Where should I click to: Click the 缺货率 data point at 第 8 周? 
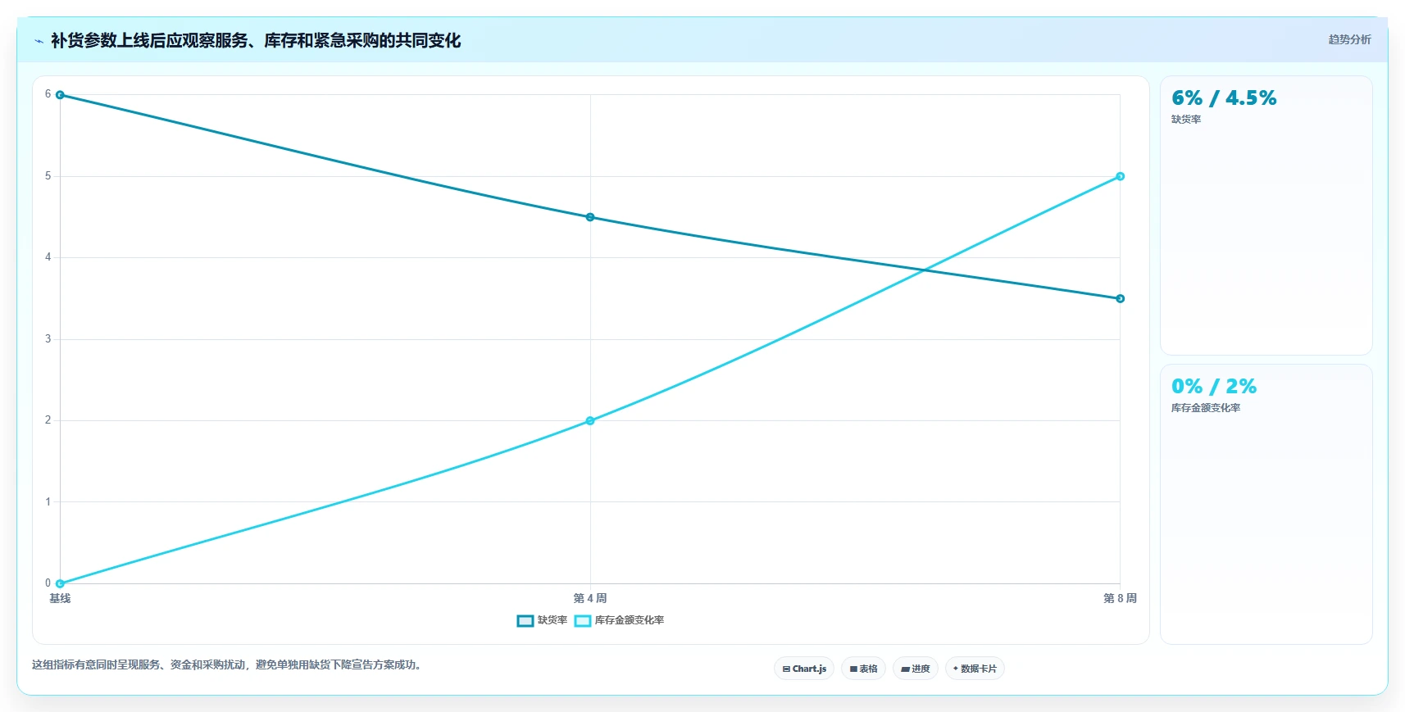(1120, 298)
